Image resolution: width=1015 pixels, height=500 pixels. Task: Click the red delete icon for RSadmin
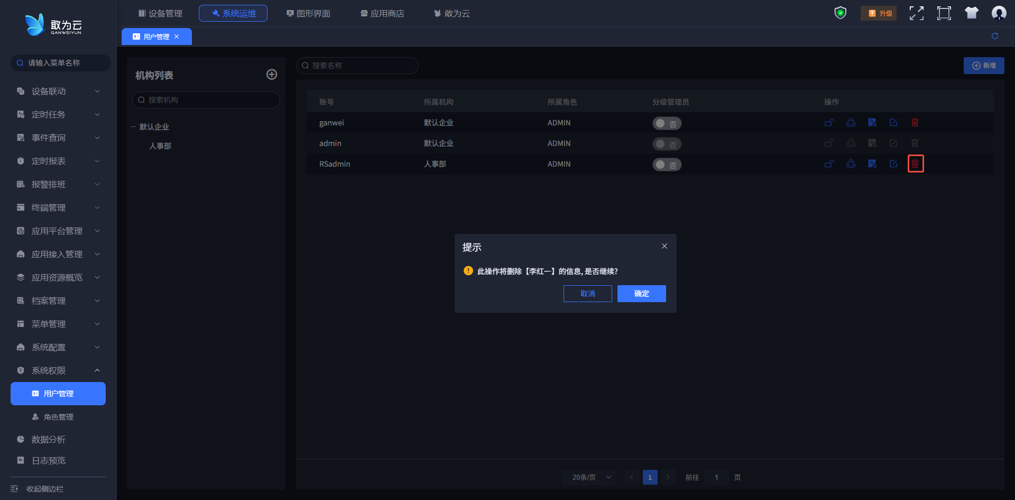click(915, 164)
